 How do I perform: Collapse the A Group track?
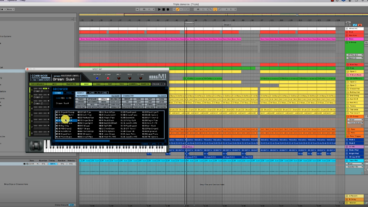tap(347, 43)
